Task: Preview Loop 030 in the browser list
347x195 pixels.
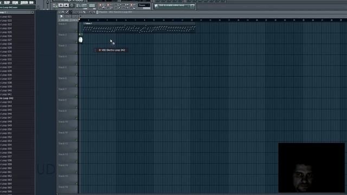Action: click(6, 51)
